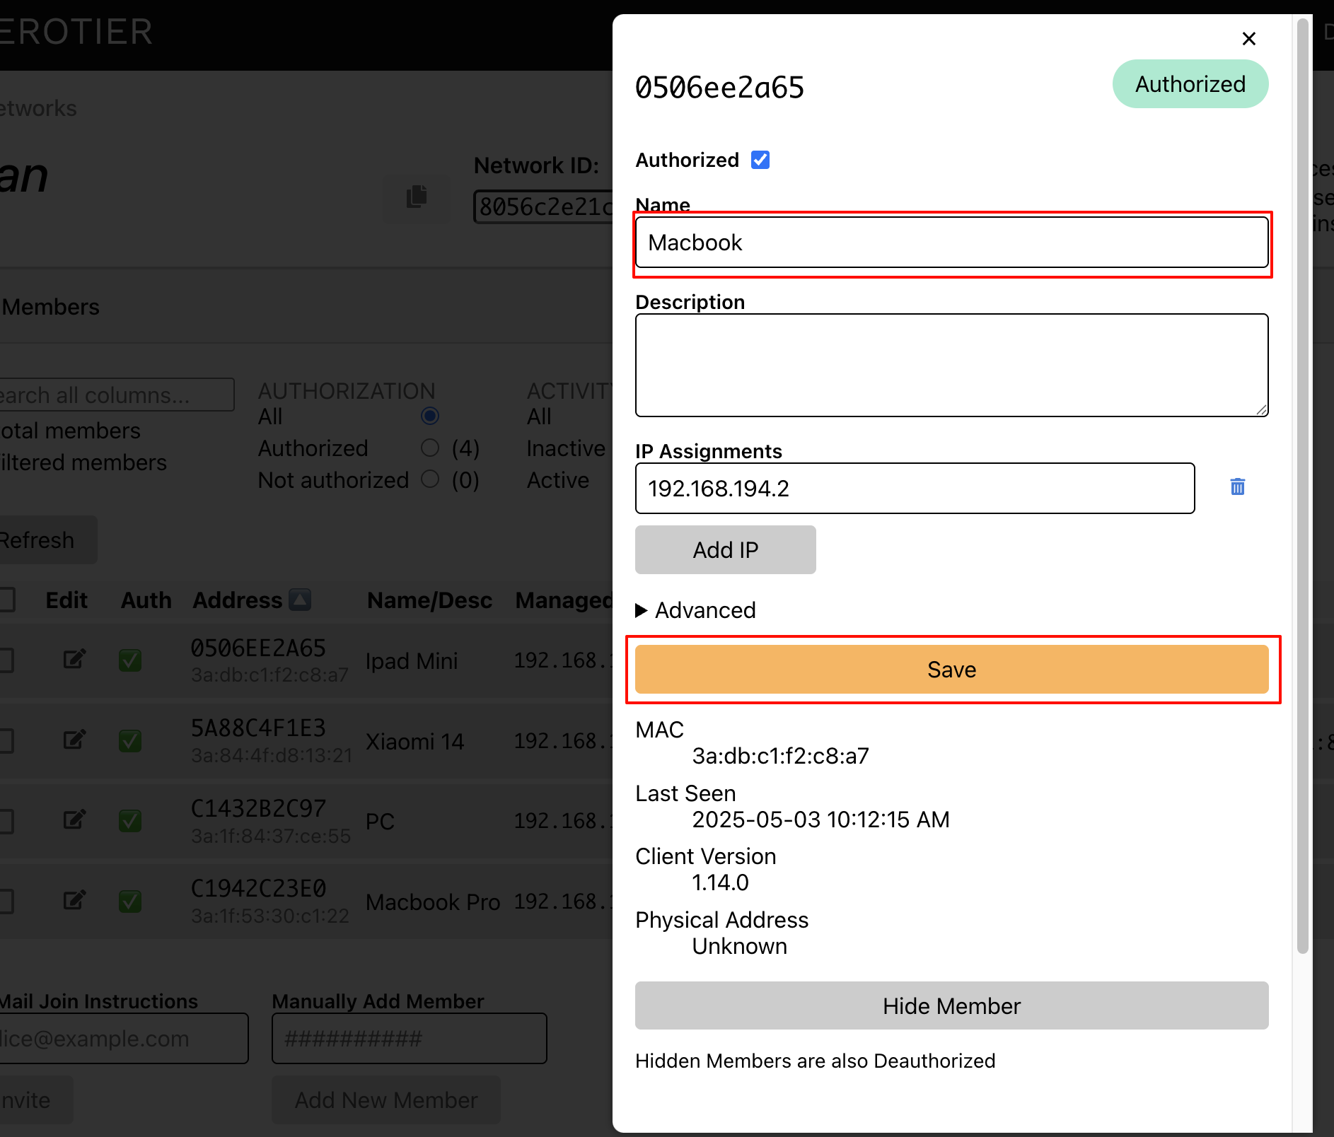Click the Hide Member button
This screenshot has height=1137, width=1334.
pyautogui.click(x=951, y=1006)
